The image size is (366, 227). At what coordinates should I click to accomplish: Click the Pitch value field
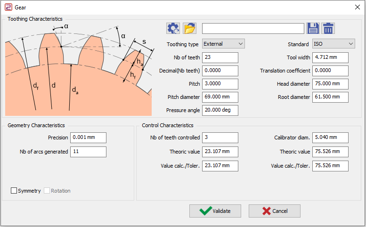pos(220,84)
